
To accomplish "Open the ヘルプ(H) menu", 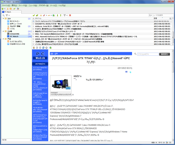I will 62,5.
